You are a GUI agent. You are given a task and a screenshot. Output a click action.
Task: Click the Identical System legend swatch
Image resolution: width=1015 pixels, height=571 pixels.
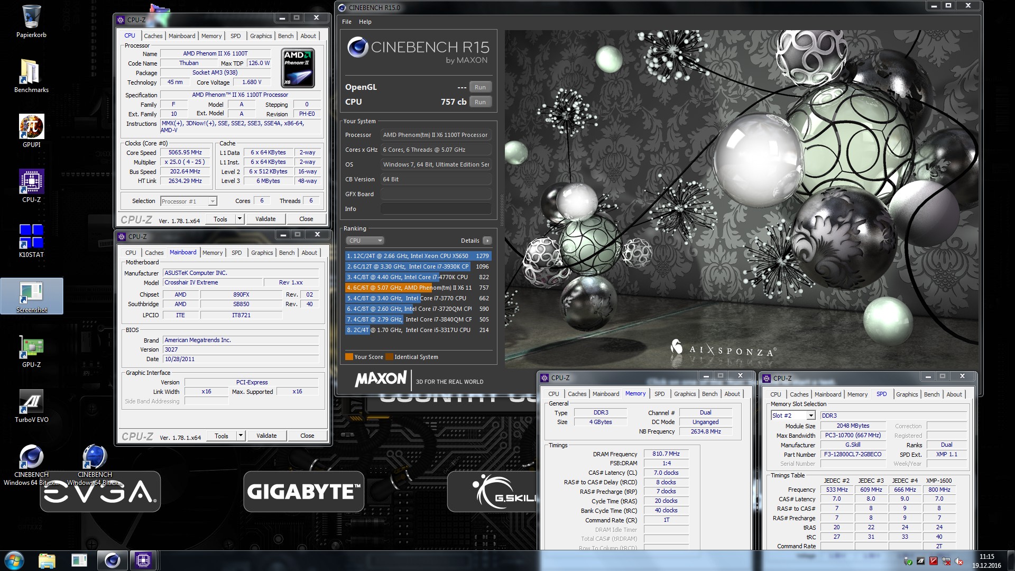[x=389, y=357]
